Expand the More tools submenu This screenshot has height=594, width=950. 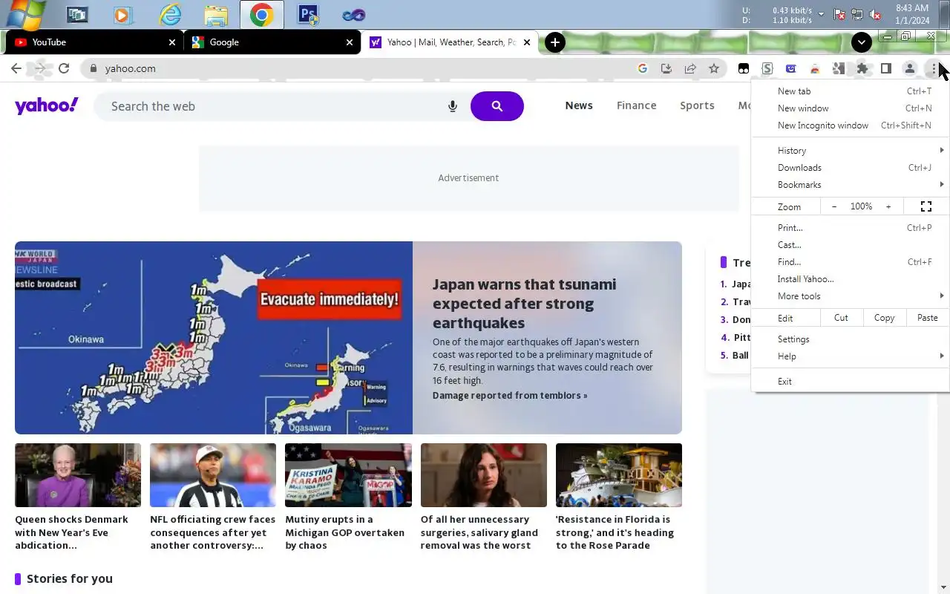(851, 296)
